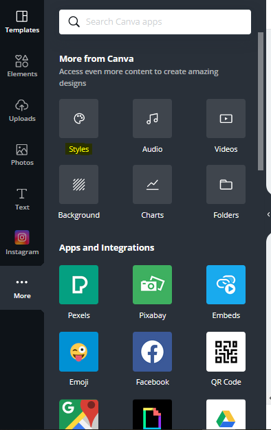Click the highlighted Styles label
Image resolution: width=271 pixels, height=430 pixels.
pyautogui.click(x=79, y=149)
